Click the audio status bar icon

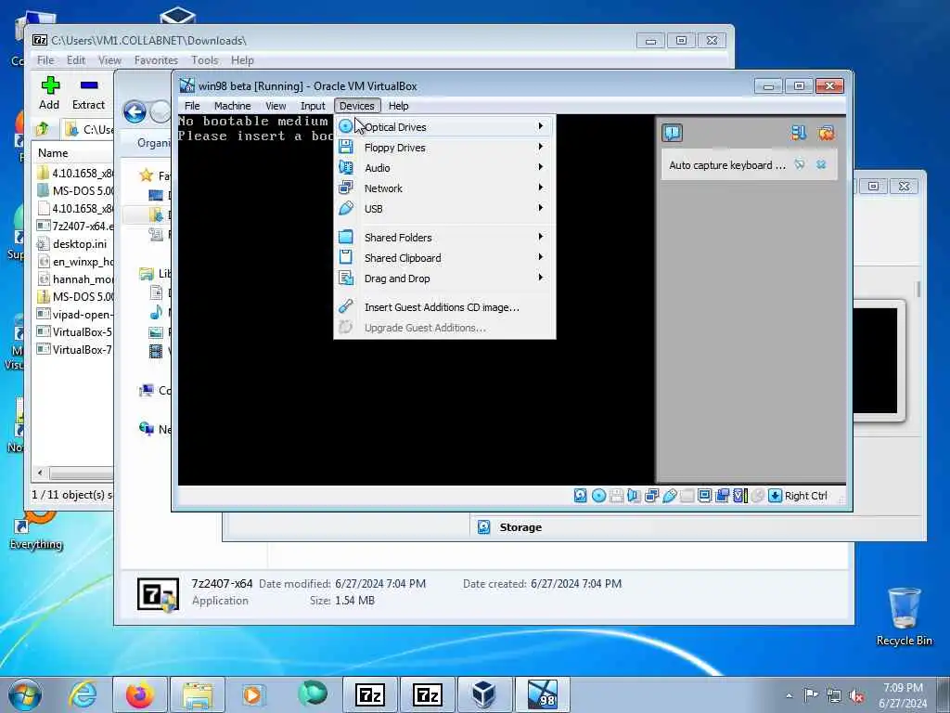tap(634, 496)
